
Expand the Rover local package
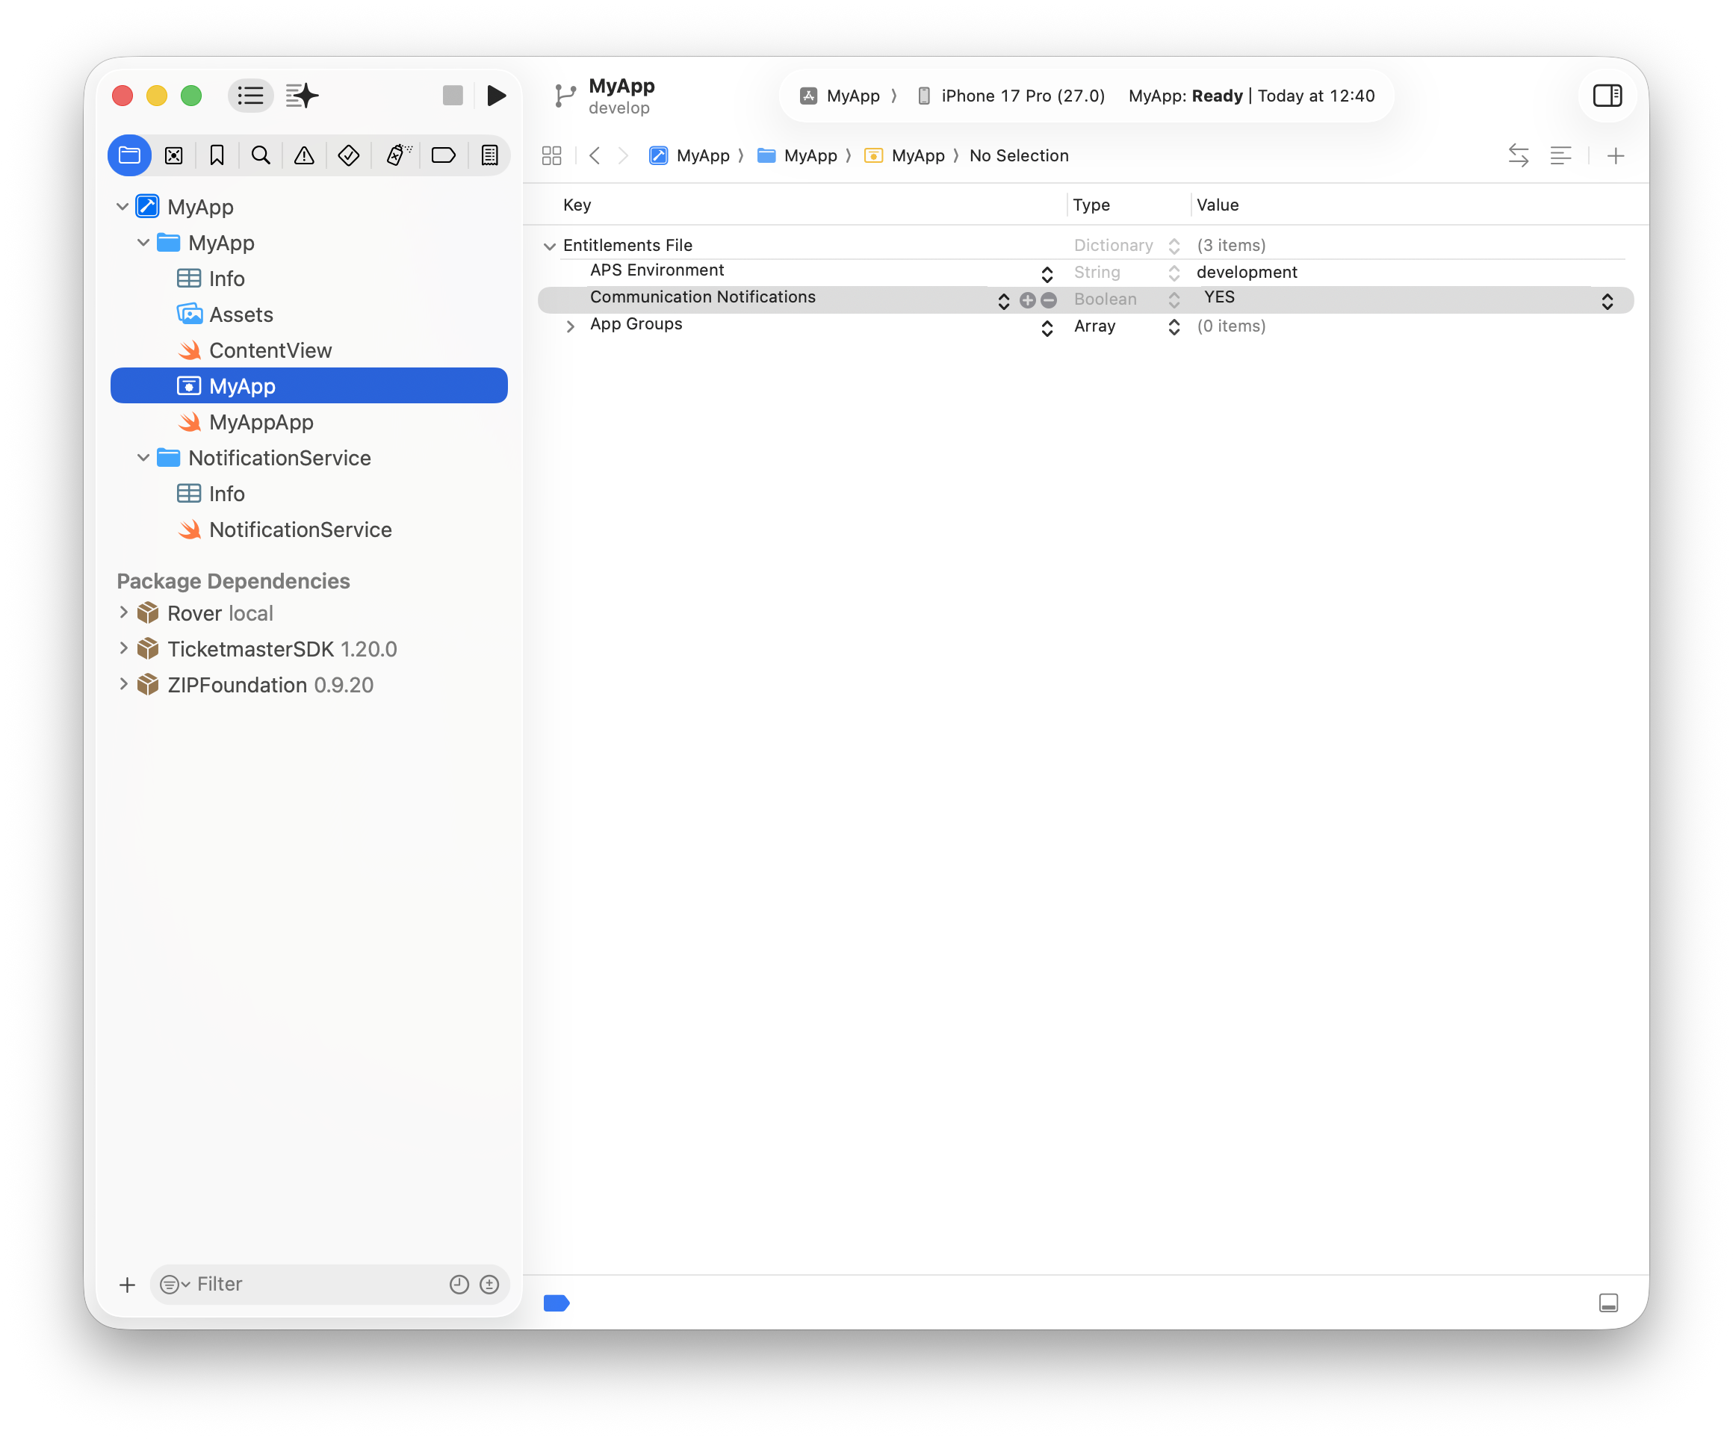[123, 612]
